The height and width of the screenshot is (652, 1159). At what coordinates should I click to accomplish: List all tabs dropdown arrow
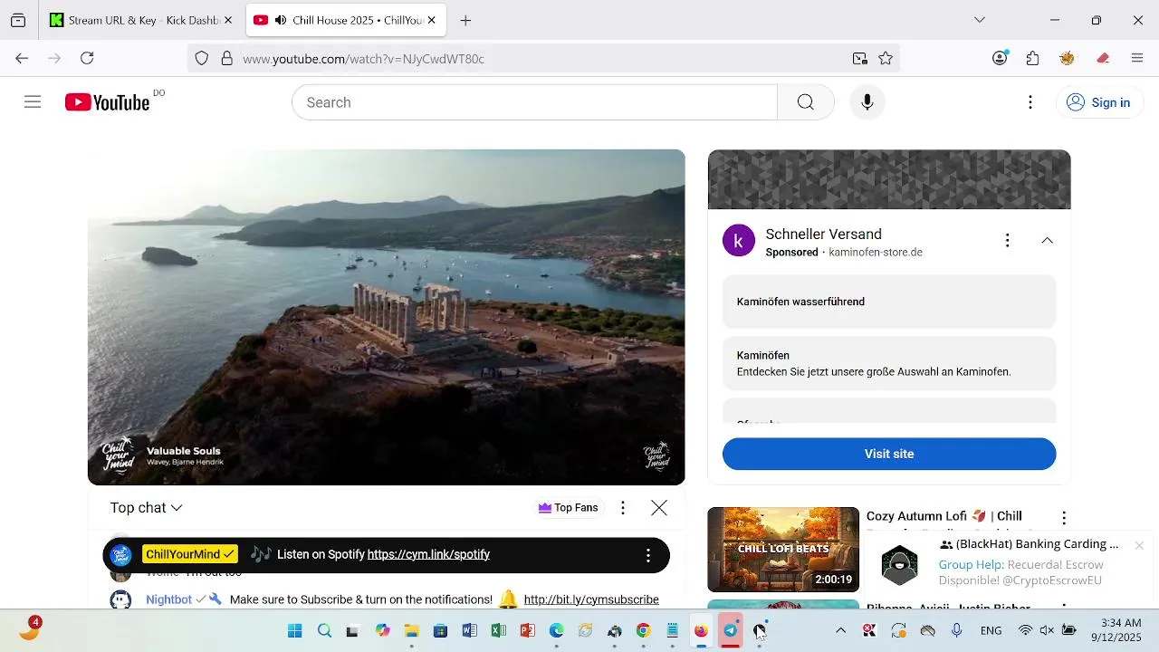(x=980, y=20)
